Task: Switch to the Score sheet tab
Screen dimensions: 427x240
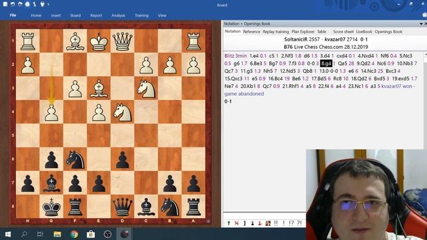Action: coord(343,31)
